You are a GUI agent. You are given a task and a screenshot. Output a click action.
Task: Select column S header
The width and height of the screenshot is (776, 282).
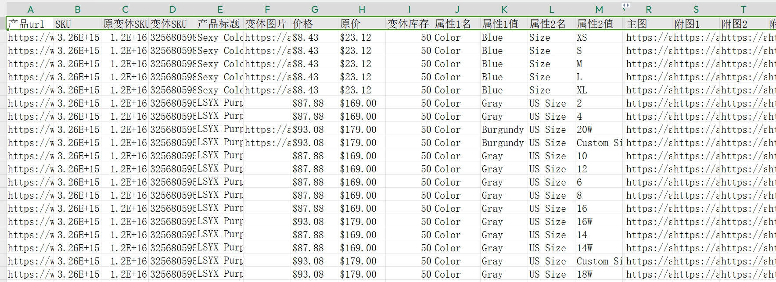tap(696, 9)
